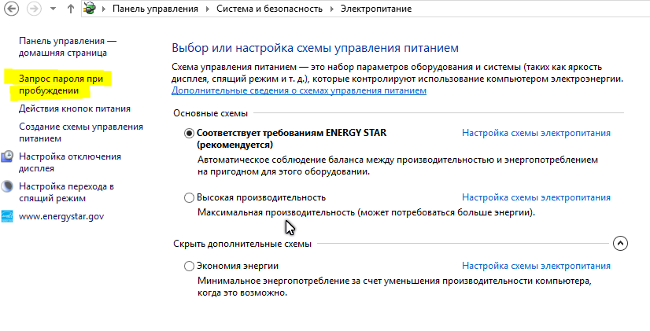Expand chevron after Система и безопасность
The image size is (650, 331).
[332, 9]
